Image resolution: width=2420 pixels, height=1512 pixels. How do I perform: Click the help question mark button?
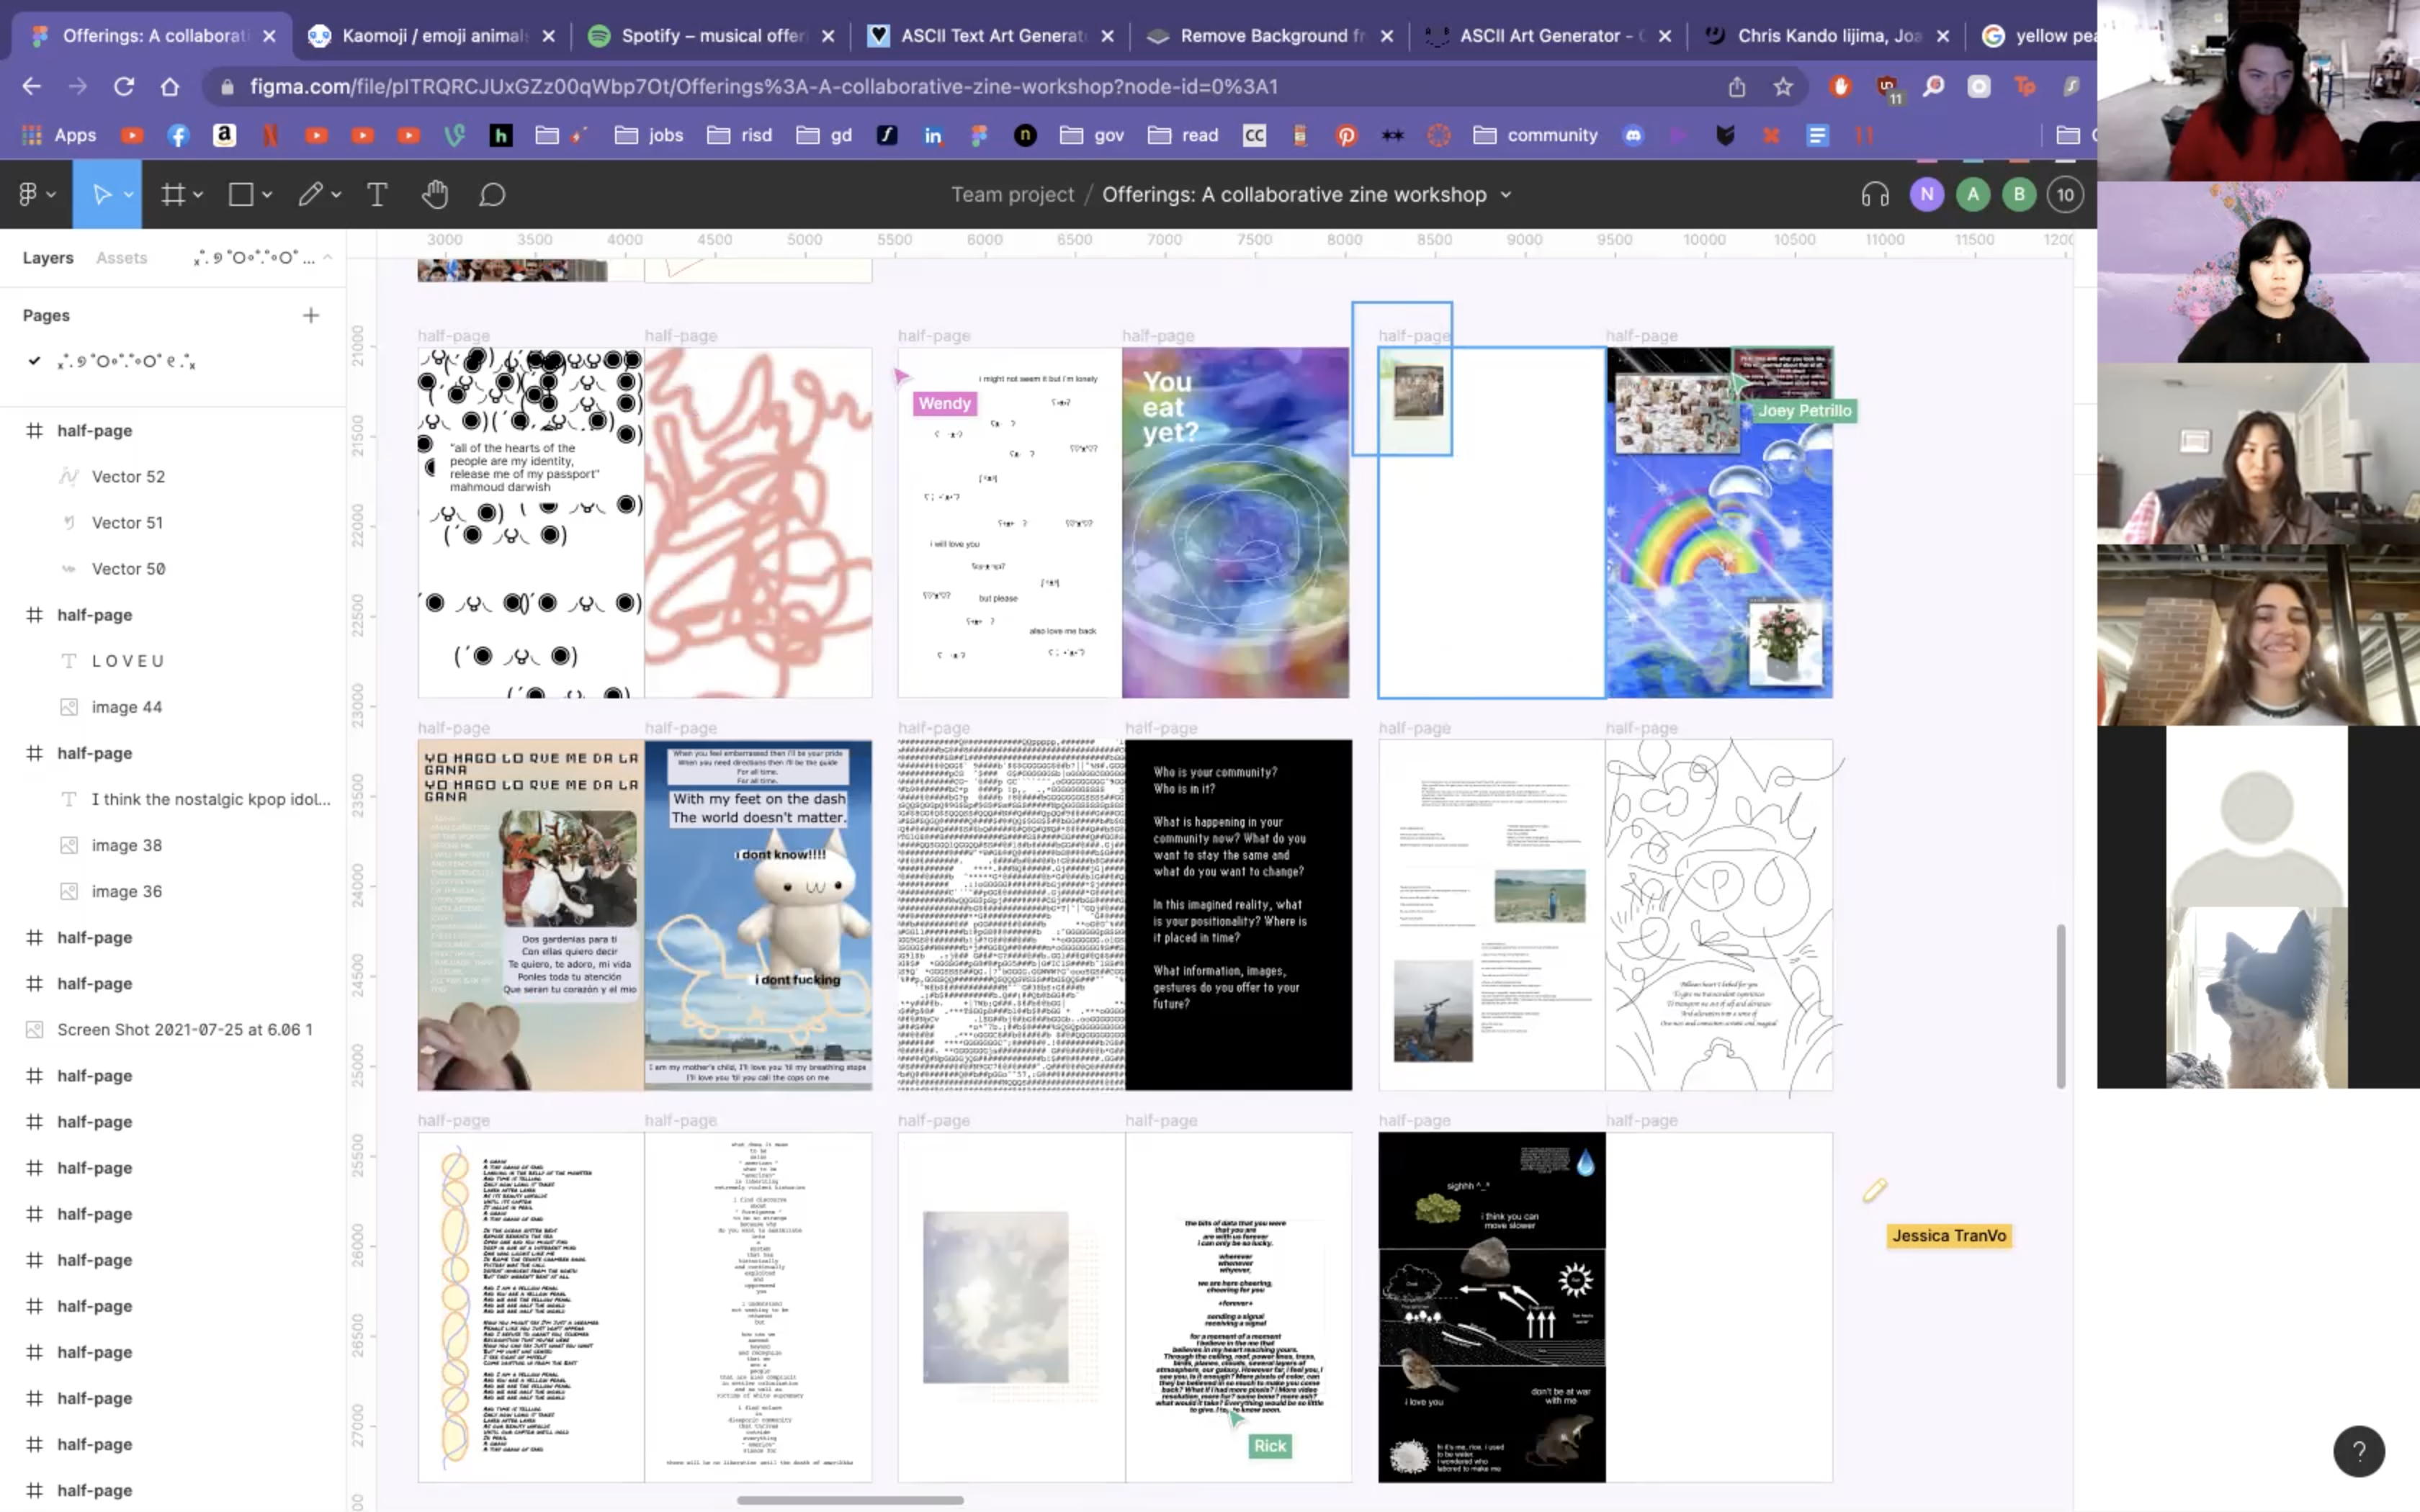(x=2358, y=1451)
